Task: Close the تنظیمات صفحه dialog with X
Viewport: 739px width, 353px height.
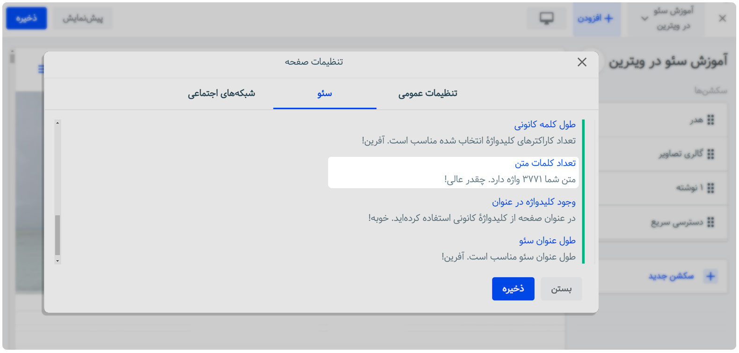Action: click(x=582, y=62)
